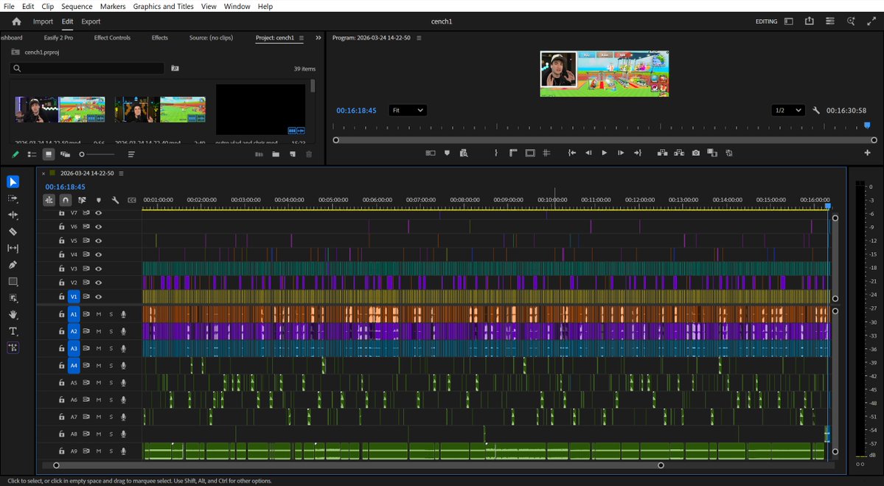Mute audio track A2
The width and height of the screenshot is (884, 486).
click(98, 330)
